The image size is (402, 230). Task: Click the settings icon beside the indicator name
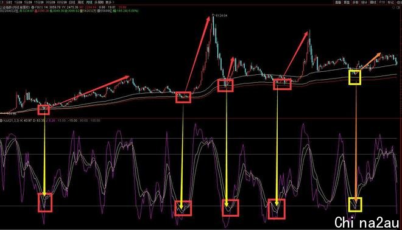1,120
